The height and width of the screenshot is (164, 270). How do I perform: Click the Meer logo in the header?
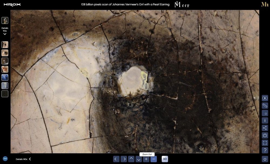coord(182,5)
